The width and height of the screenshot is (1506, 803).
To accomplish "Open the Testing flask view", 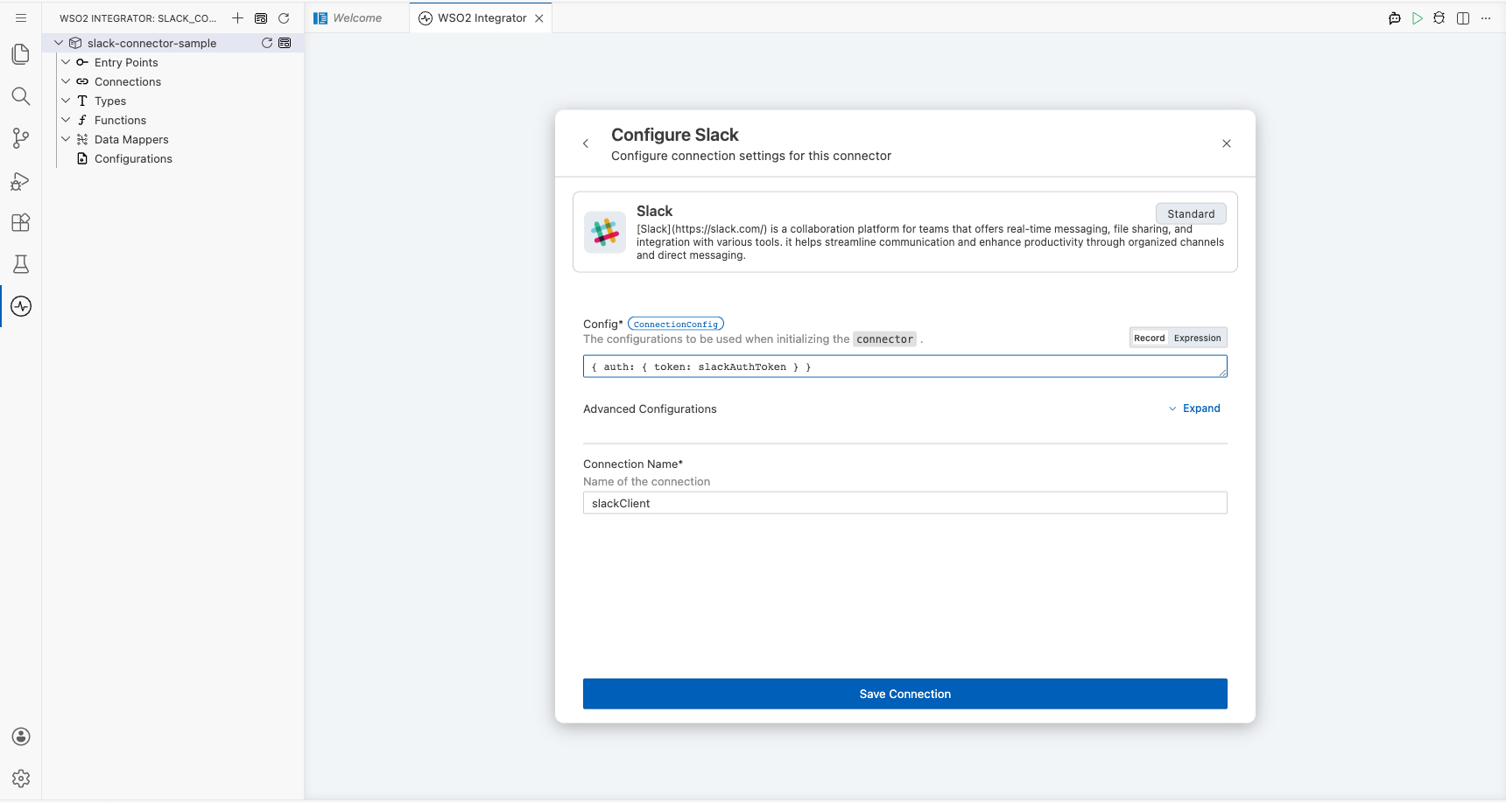I will (x=21, y=264).
